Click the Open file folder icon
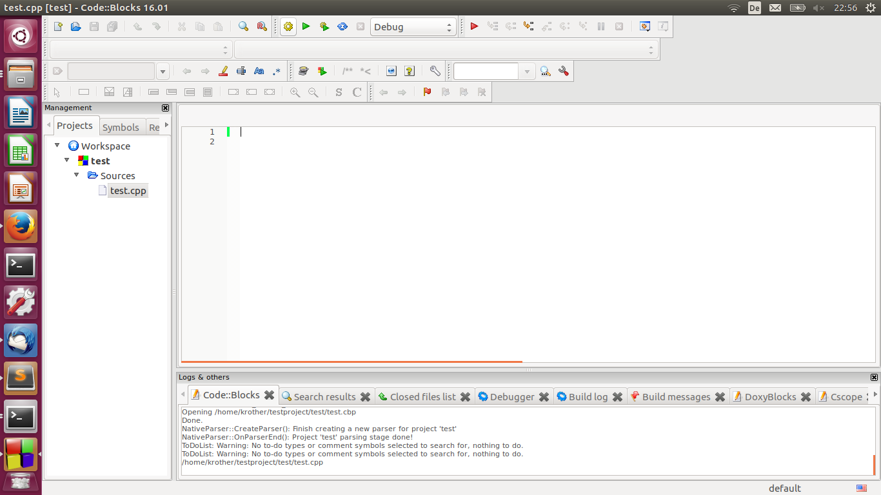The image size is (881, 495). click(76, 26)
